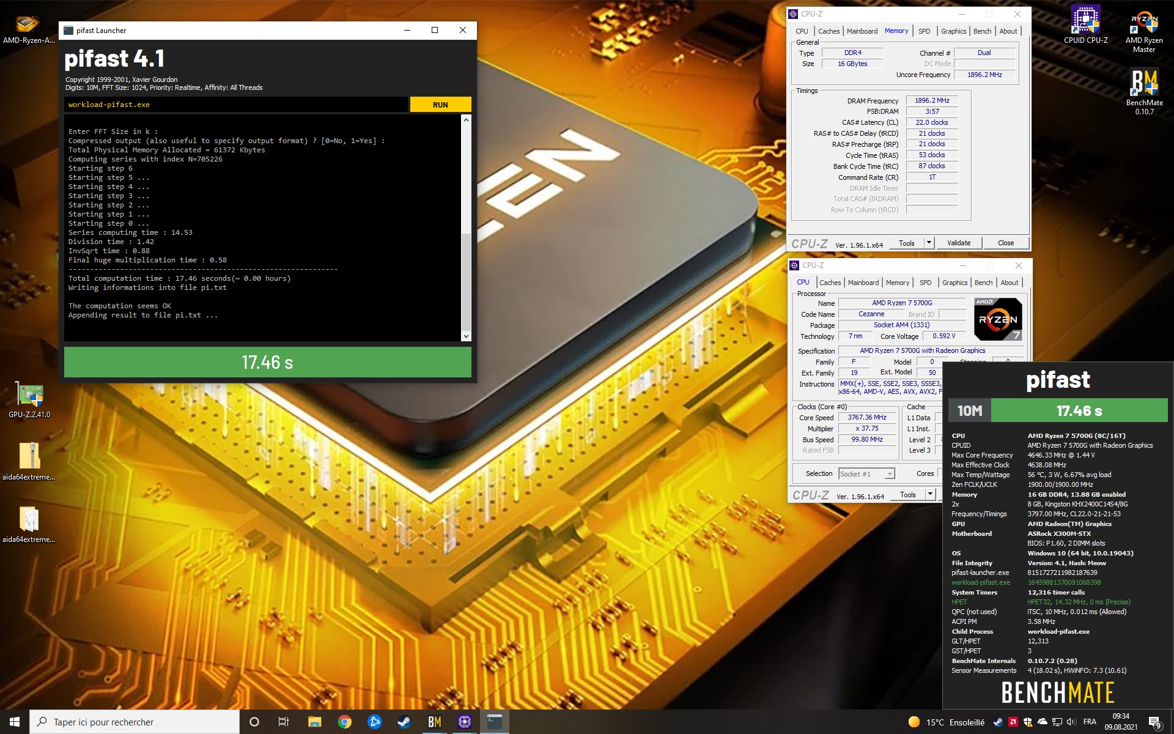Screen dimensions: 1174x734
Task: Open the FRA language indicator
Action: tap(1090, 722)
